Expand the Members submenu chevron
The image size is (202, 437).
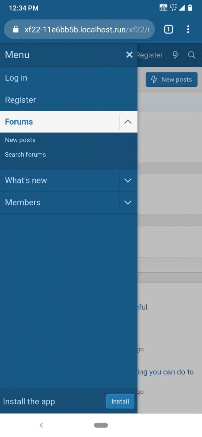coord(128,202)
